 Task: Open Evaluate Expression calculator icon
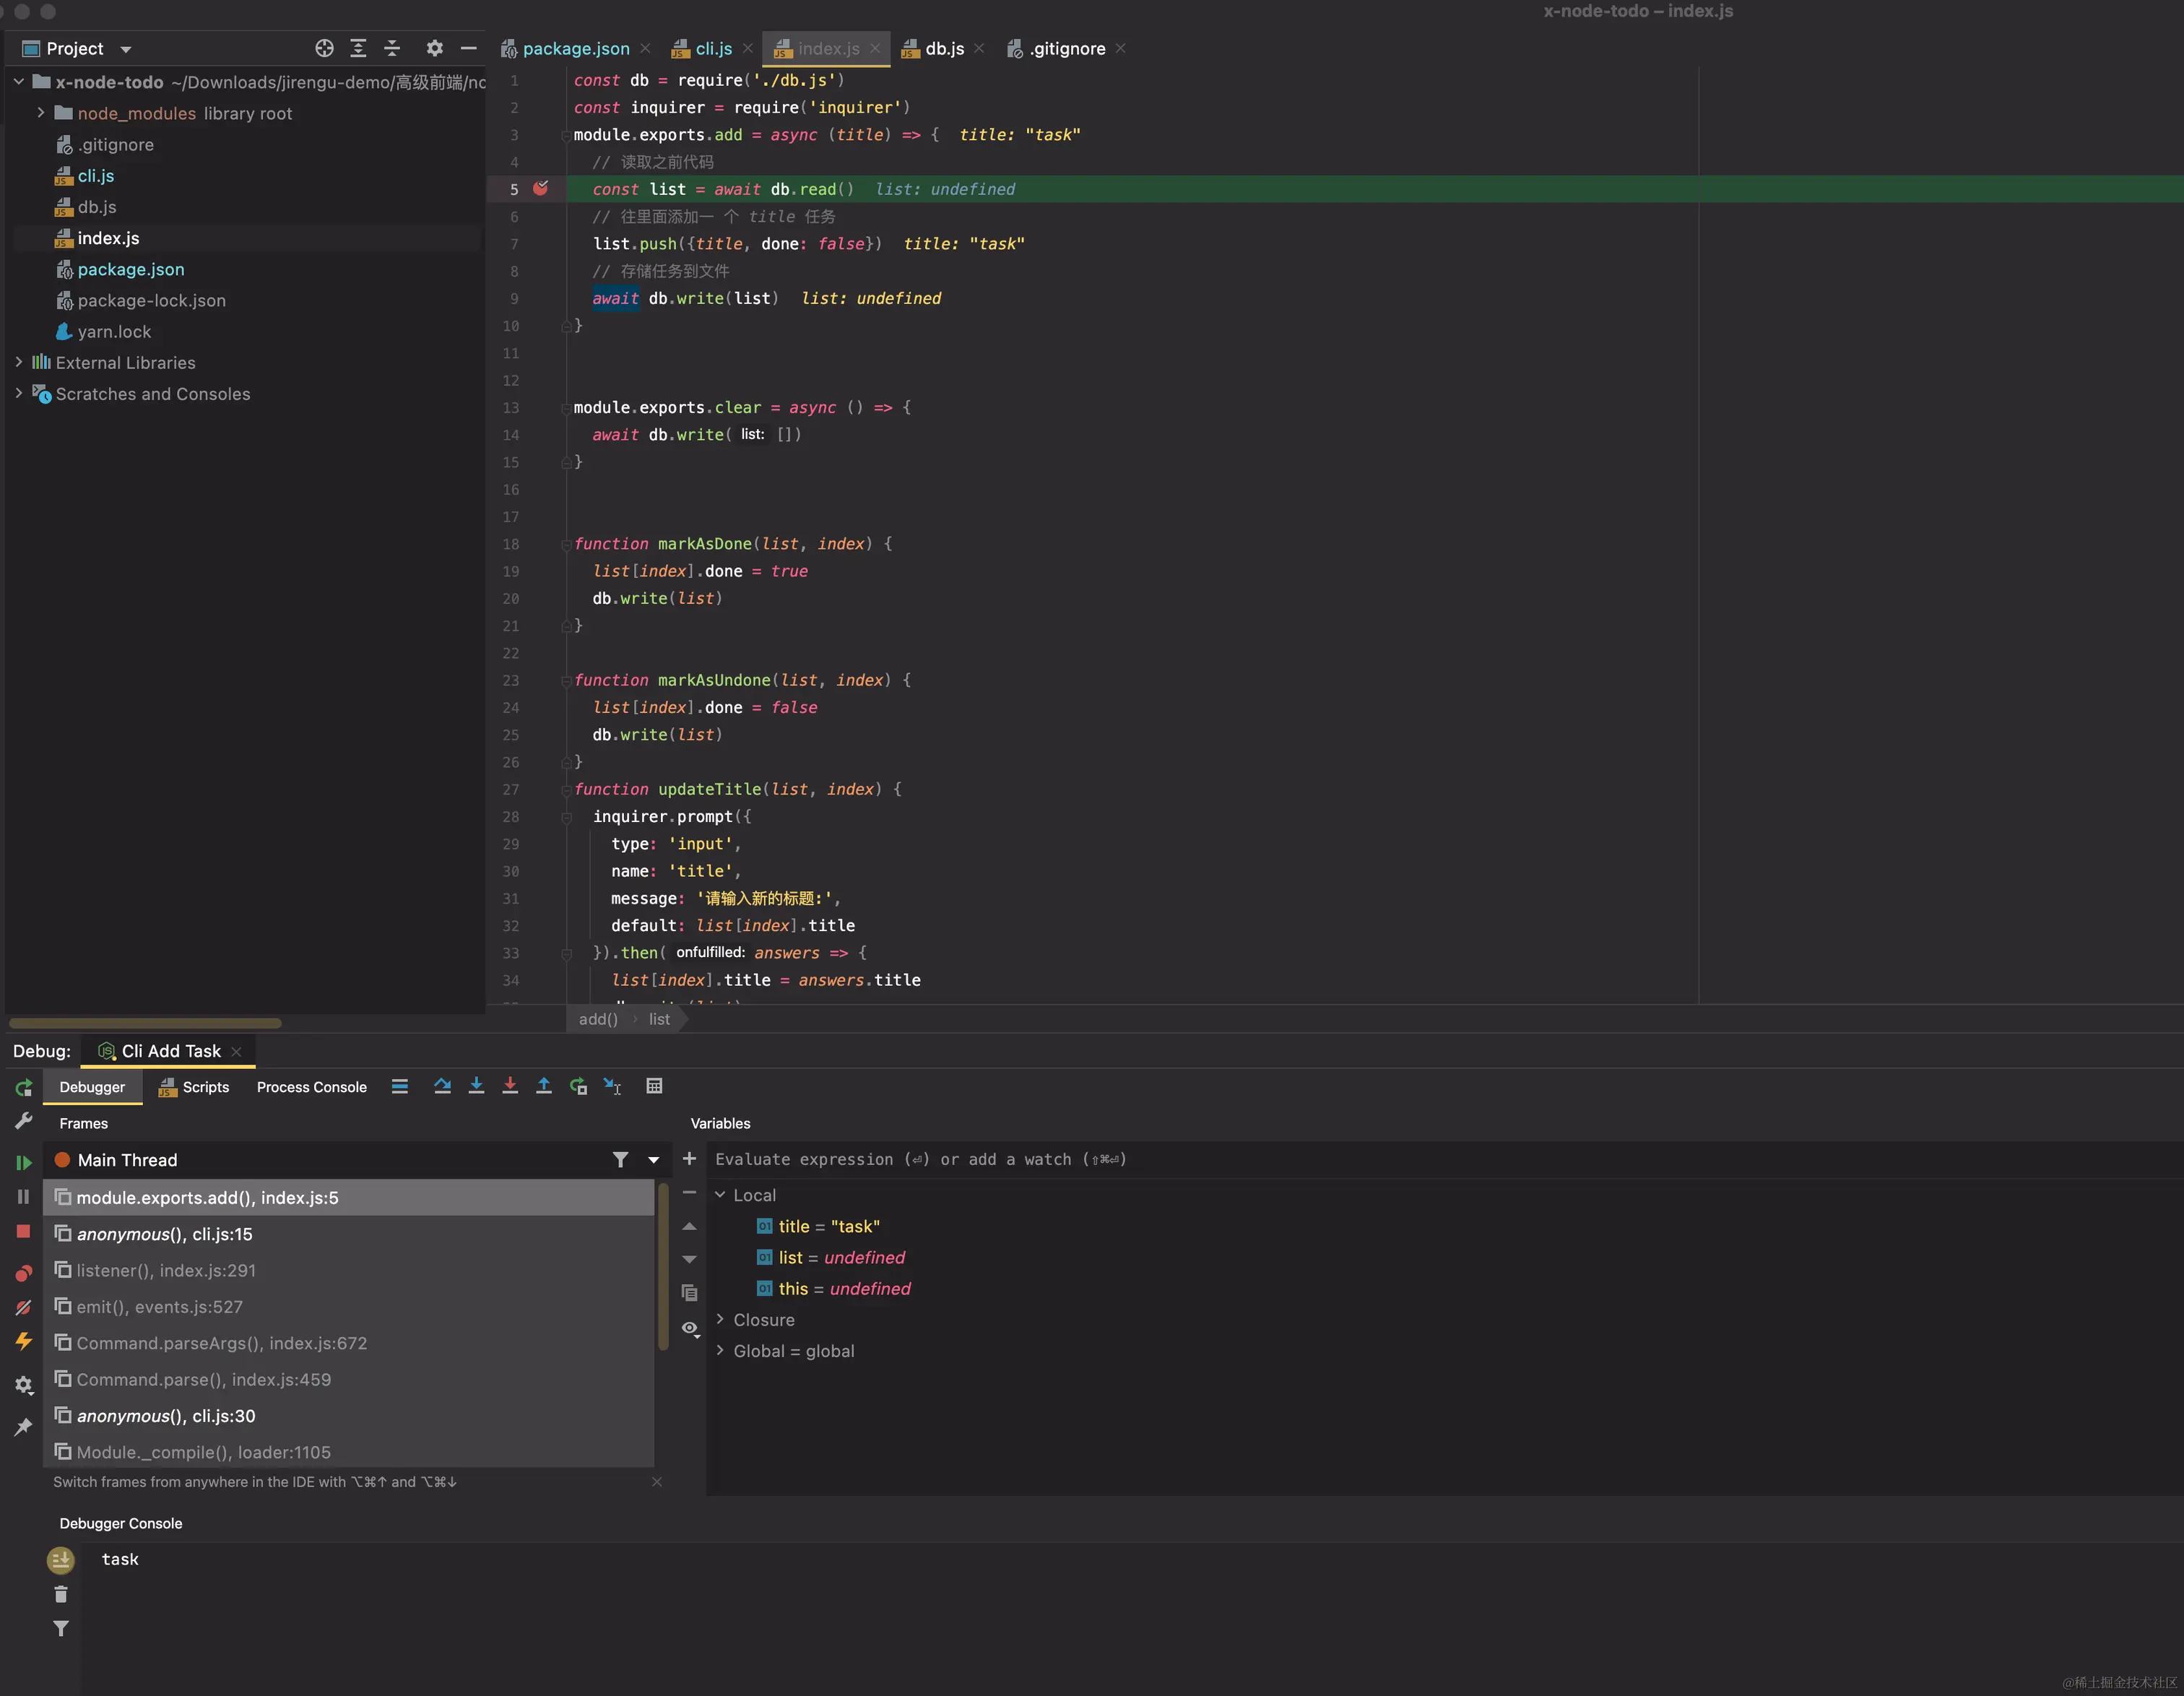click(654, 1086)
